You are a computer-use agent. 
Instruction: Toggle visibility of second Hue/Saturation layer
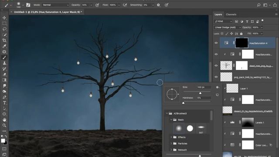216,54
